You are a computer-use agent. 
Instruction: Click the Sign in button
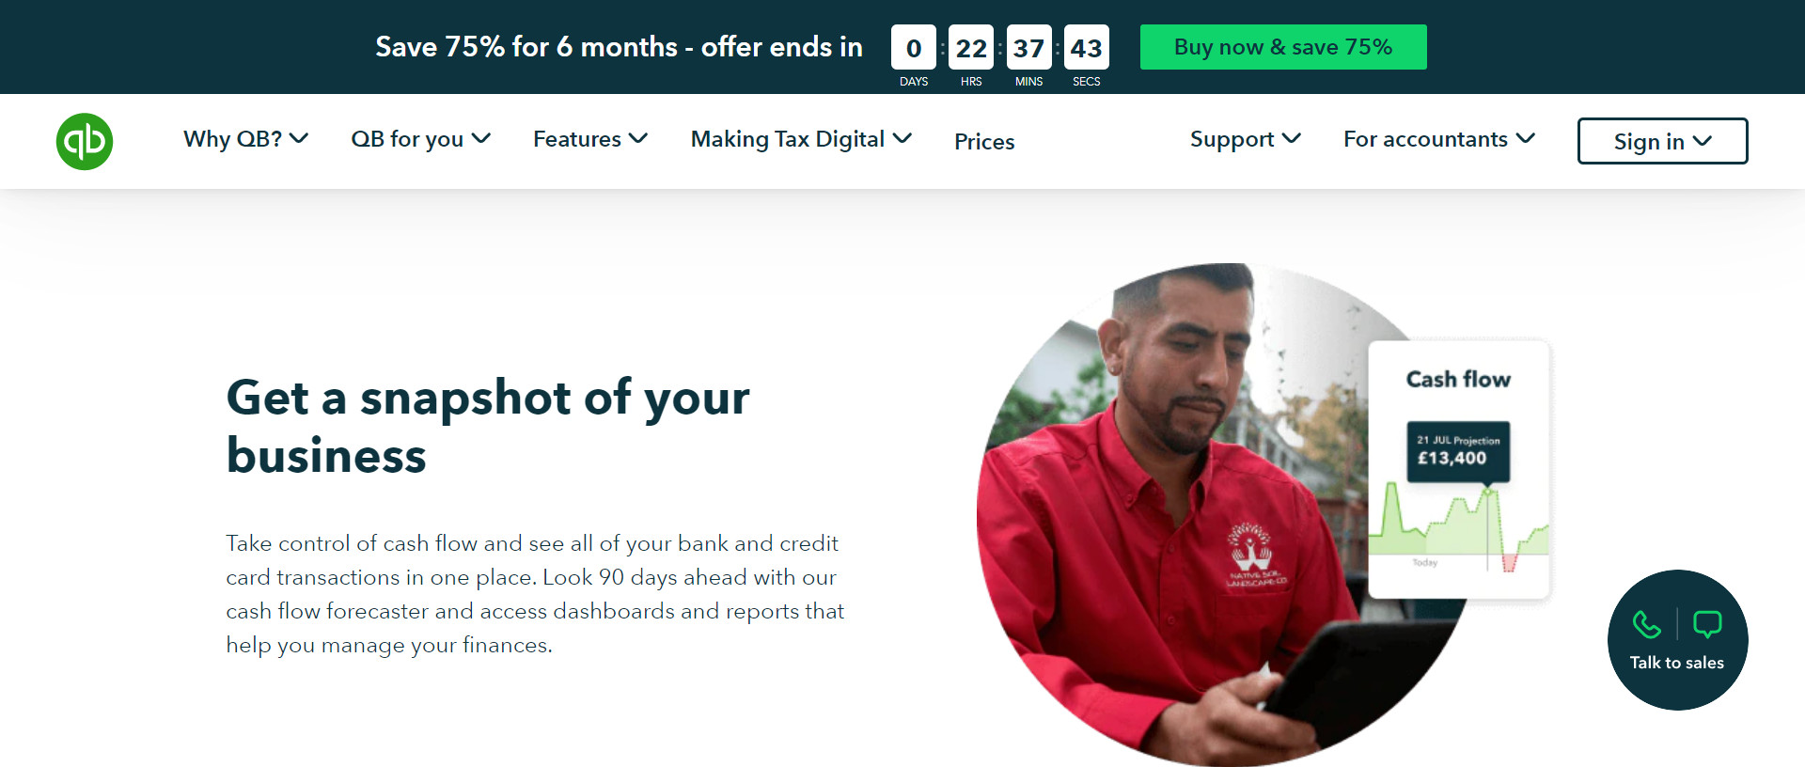(x=1662, y=141)
